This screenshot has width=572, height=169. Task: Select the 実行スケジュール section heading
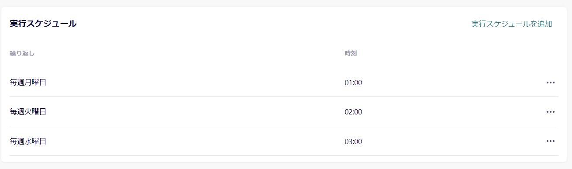(x=43, y=24)
